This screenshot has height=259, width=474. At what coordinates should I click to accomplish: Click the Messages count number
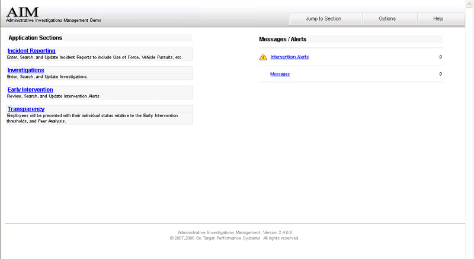440,74
